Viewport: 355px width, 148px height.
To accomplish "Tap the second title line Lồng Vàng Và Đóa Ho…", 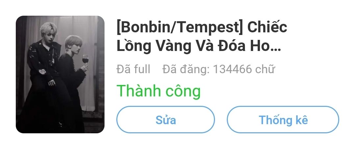I will (199, 46).
